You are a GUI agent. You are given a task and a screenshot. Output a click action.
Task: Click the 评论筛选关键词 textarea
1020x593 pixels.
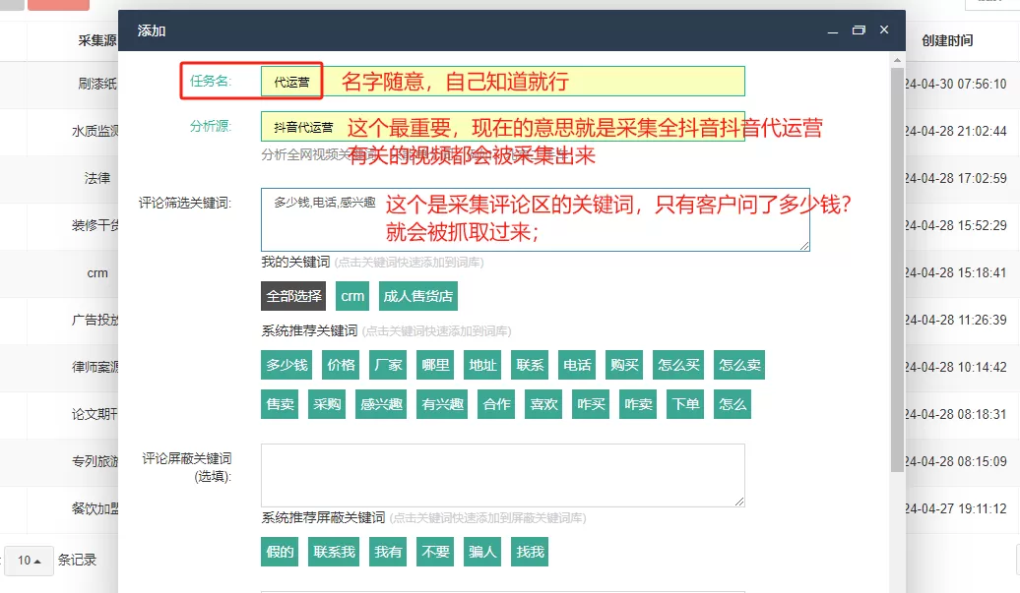(534, 218)
